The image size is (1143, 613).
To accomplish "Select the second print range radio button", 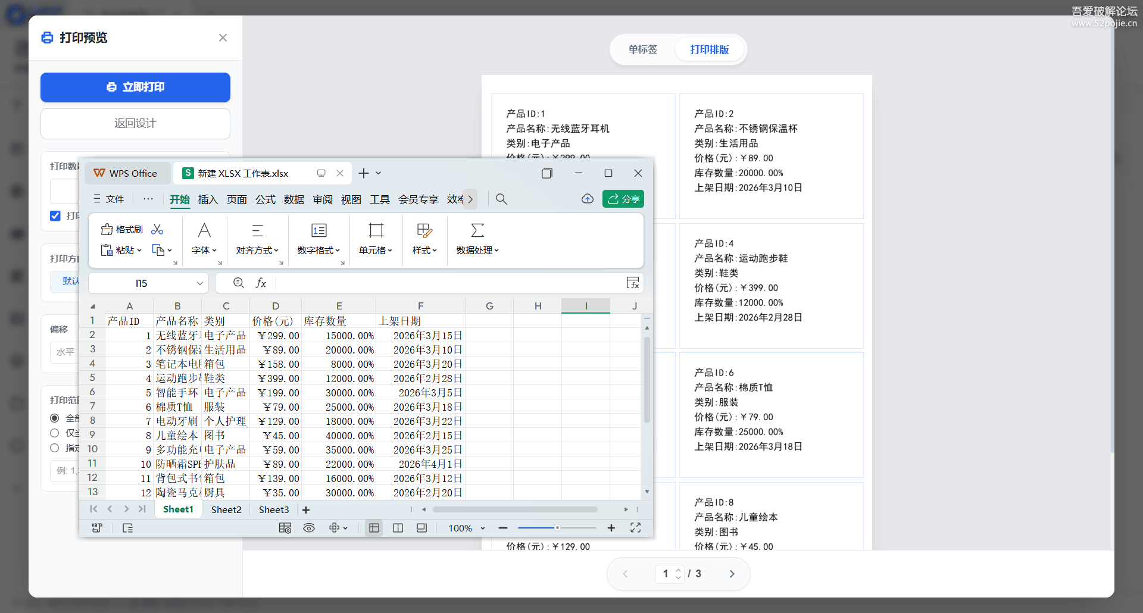I will point(55,433).
